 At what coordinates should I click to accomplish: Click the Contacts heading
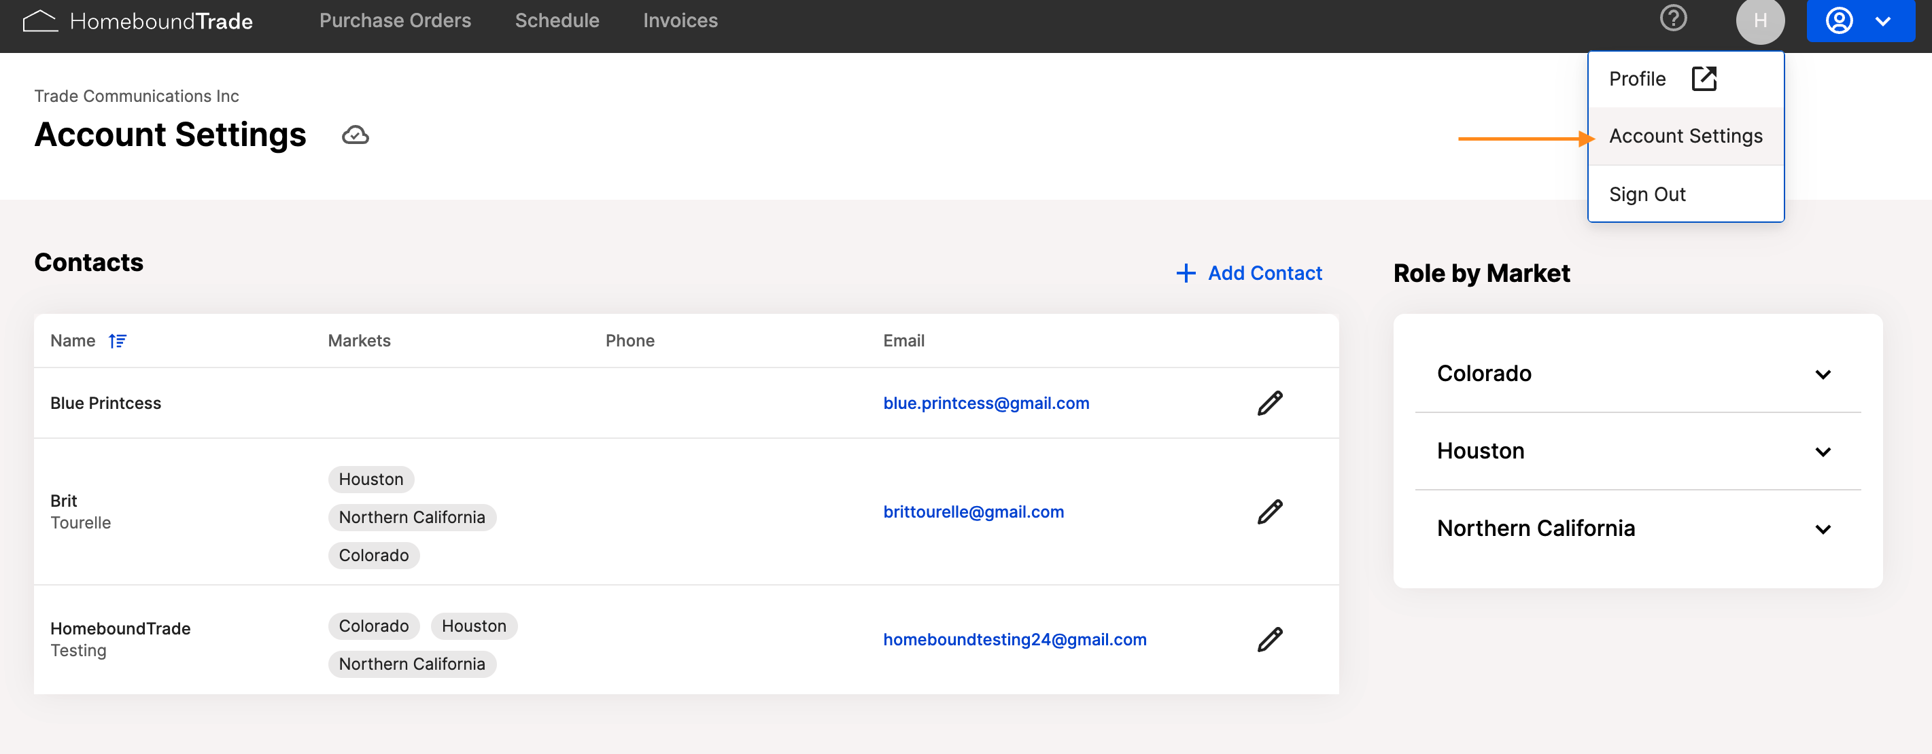88,263
